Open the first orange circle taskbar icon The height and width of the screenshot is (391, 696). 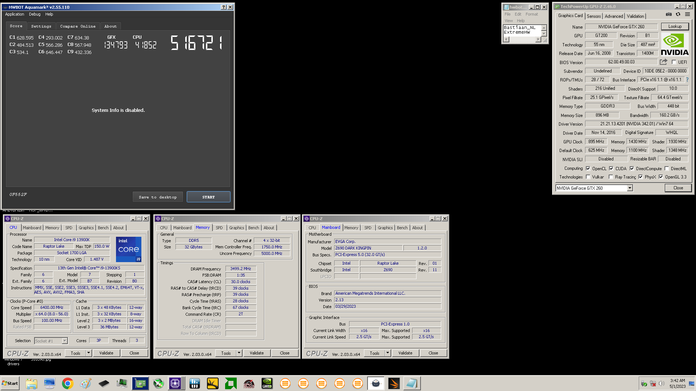pos(285,383)
